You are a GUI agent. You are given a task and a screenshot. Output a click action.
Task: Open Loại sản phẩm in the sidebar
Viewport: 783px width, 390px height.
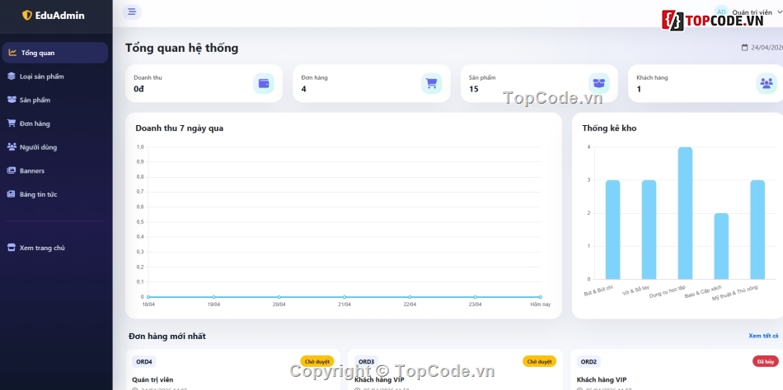coord(55,77)
